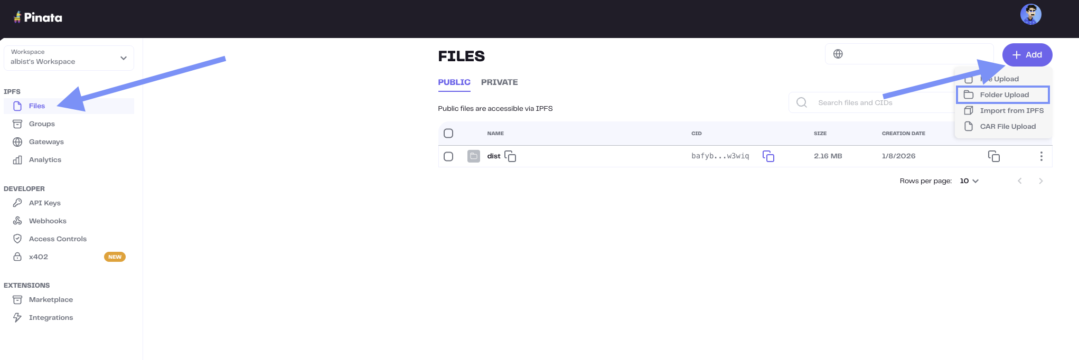Click the globe icon in gateway field
This screenshot has width=1079, height=360.
[838, 54]
